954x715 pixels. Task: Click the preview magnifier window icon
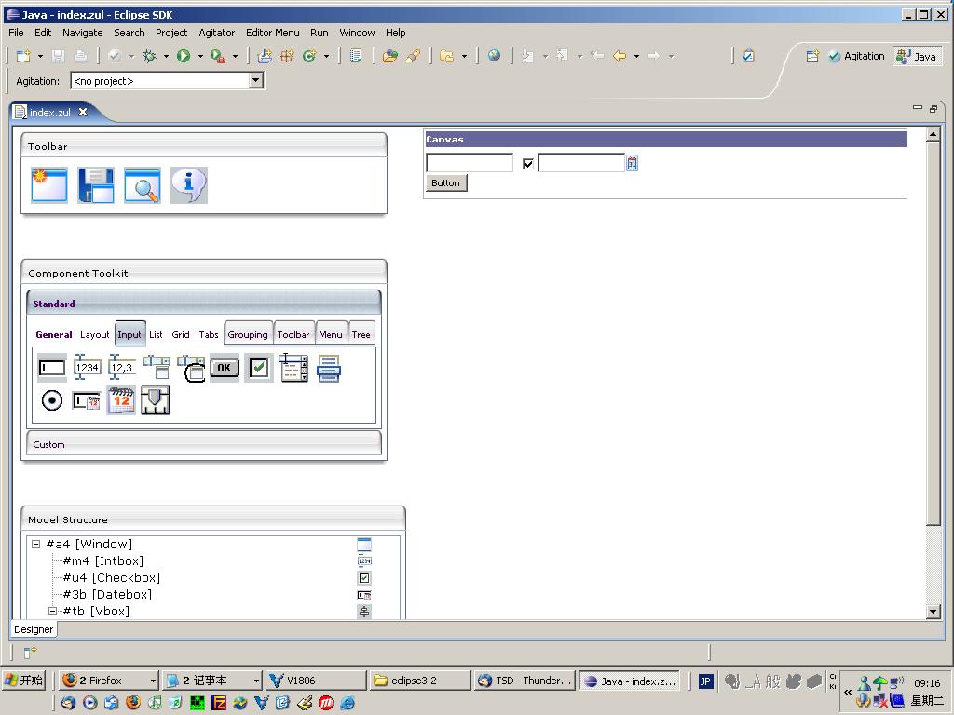(143, 185)
